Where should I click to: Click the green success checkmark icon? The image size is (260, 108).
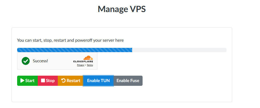(26, 61)
